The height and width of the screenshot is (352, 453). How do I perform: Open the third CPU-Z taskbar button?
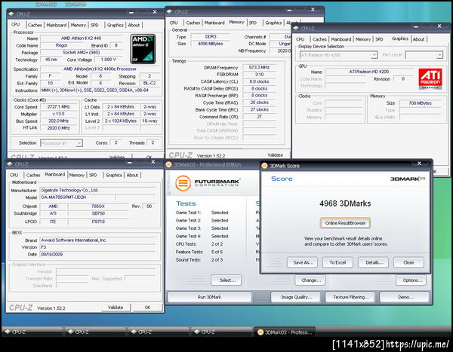(159, 332)
